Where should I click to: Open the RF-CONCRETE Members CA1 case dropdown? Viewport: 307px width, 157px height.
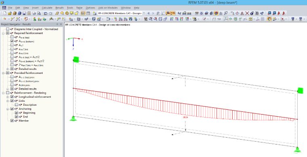pyautogui.click(x=144, y=13)
